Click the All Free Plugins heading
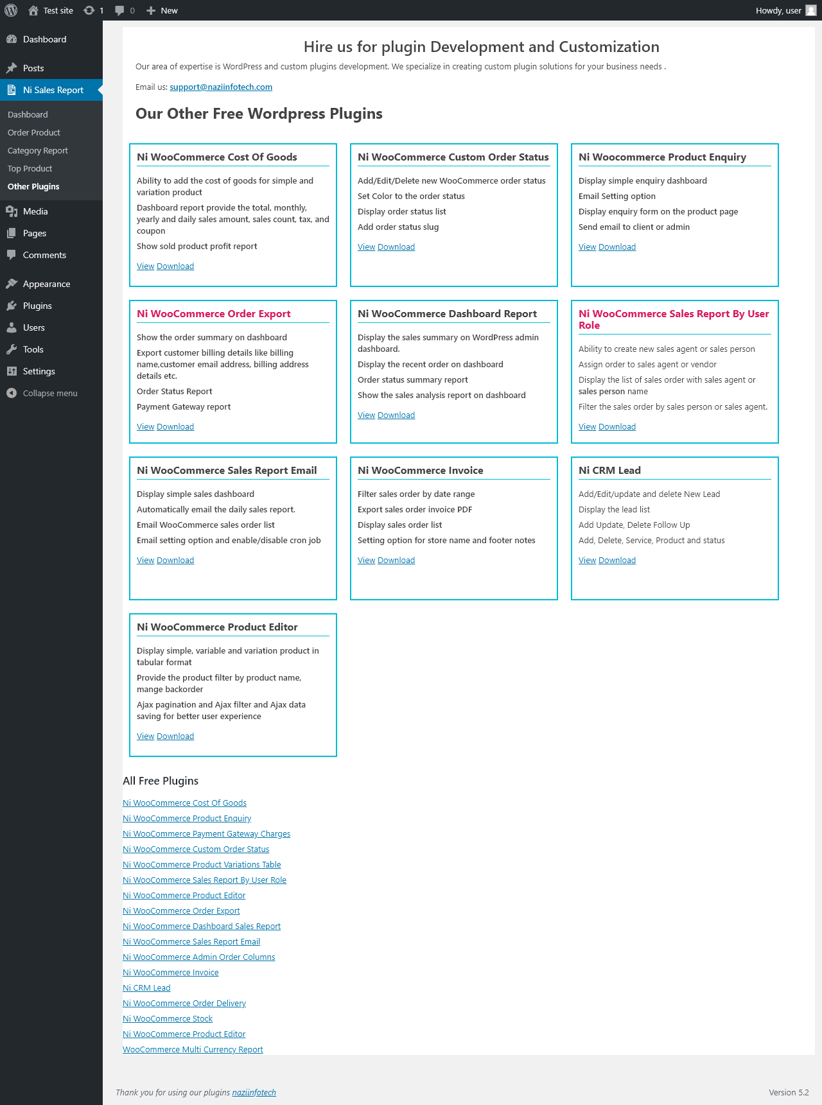Image resolution: width=822 pixels, height=1105 pixels. pyautogui.click(x=161, y=781)
